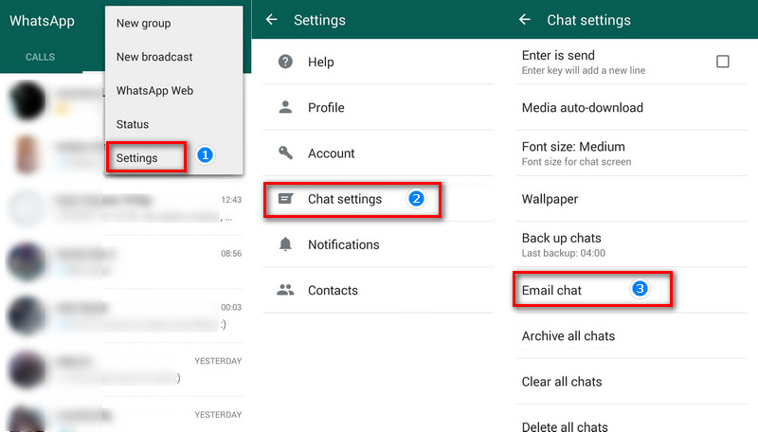
Task: Open Settings from the overflow menu
Action: click(137, 158)
